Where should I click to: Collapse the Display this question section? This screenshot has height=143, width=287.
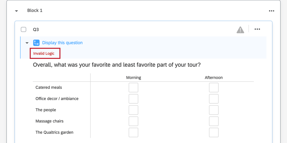point(27,43)
